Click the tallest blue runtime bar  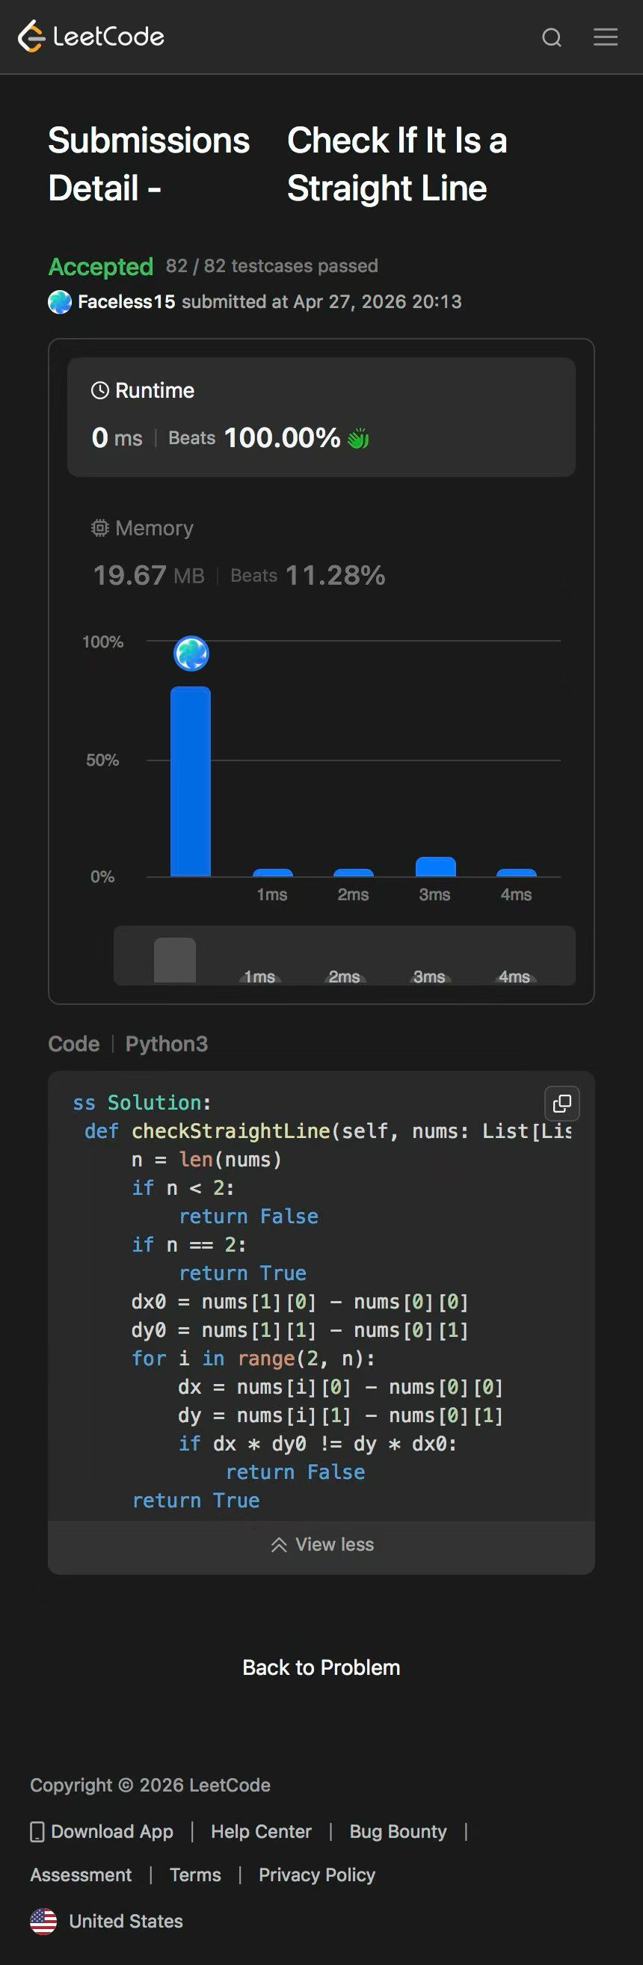coord(191,781)
